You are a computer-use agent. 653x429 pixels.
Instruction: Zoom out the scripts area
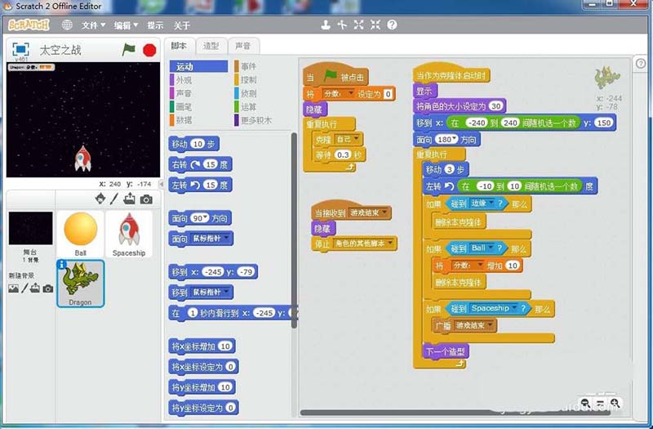[x=585, y=403]
